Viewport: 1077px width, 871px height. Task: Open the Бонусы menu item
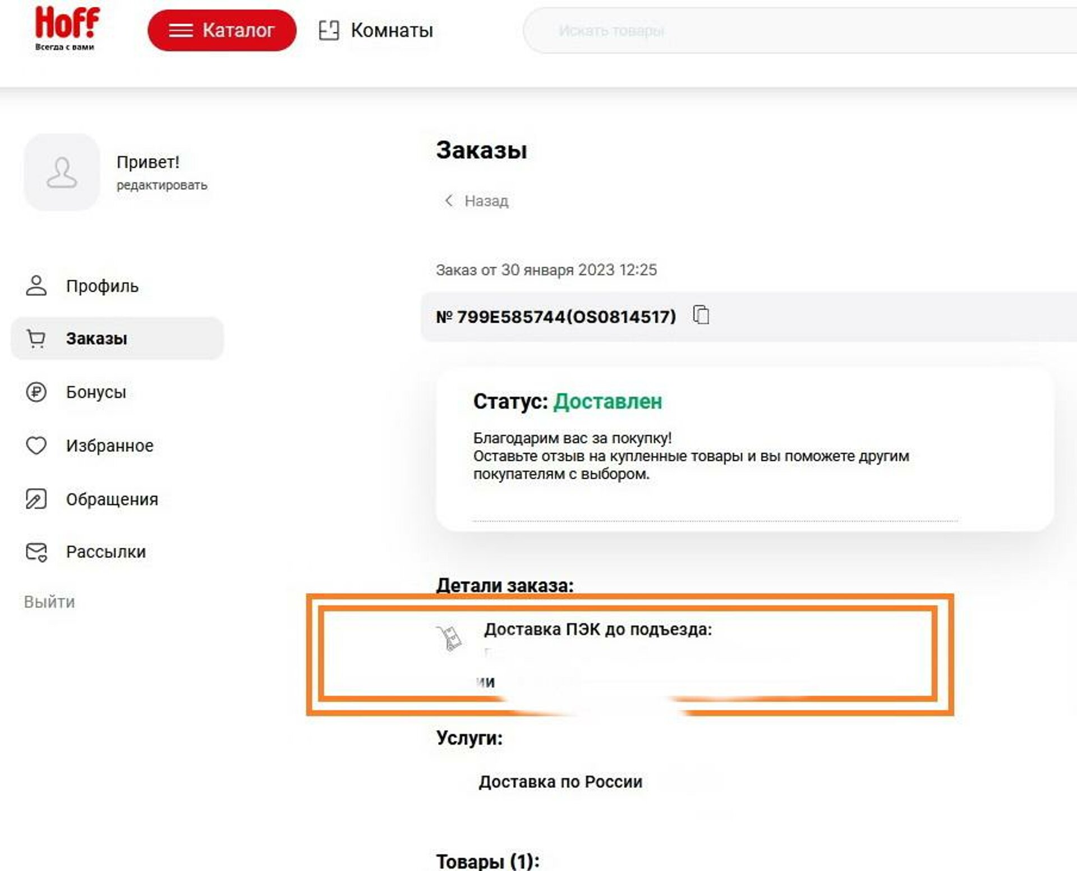pyautogui.click(x=117, y=392)
